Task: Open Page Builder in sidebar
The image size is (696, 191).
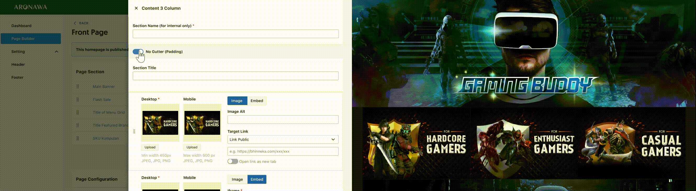Action: click(x=31, y=39)
